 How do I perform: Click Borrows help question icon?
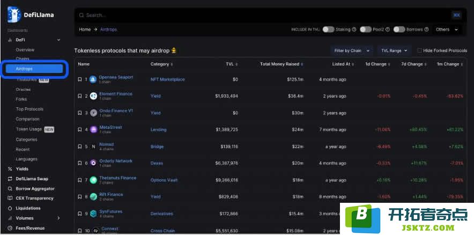tap(426, 30)
